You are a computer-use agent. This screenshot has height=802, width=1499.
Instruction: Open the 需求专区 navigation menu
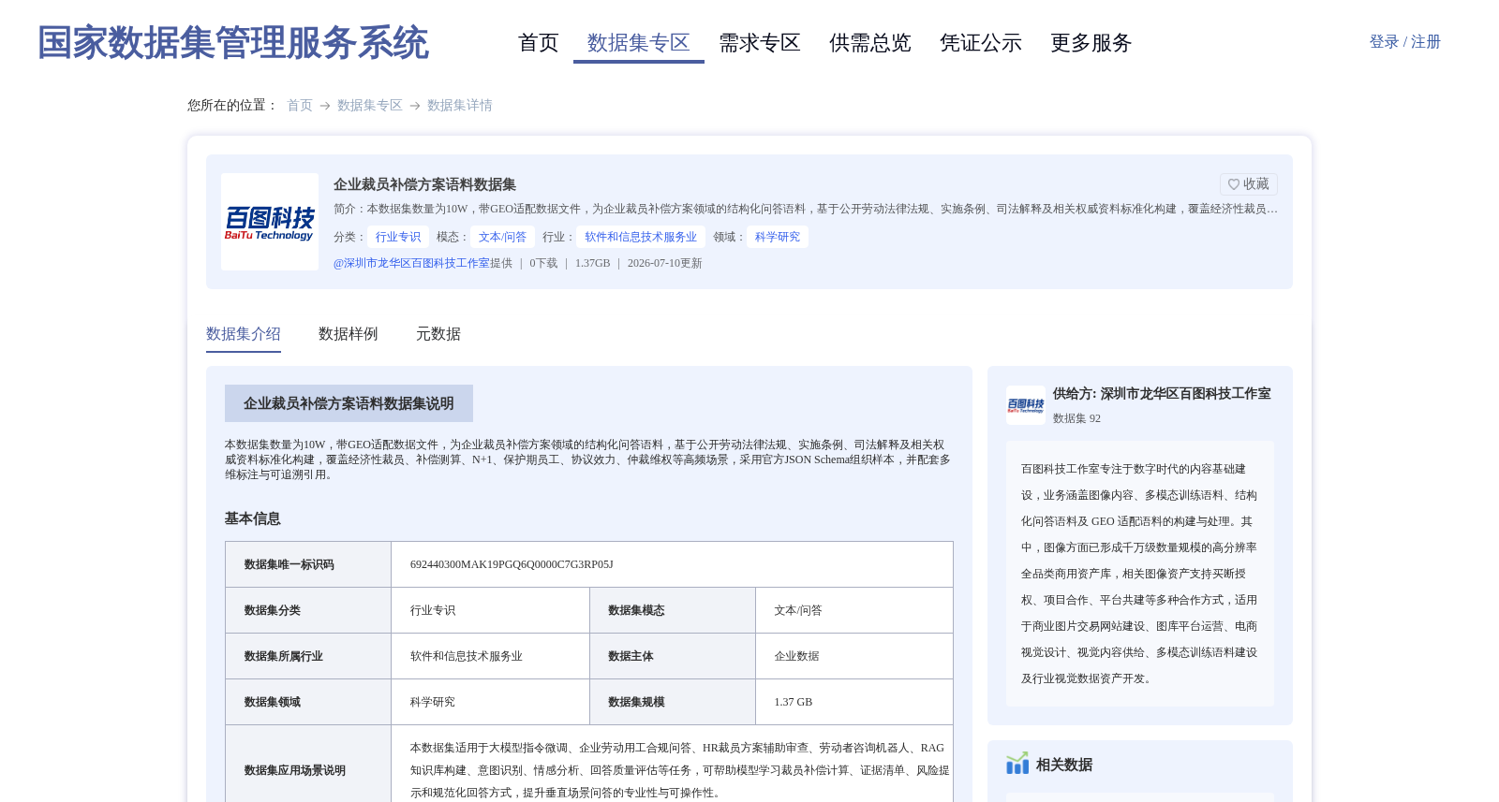click(760, 43)
